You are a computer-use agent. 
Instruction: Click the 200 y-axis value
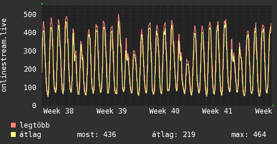pyautogui.click(x=30, y=69)
